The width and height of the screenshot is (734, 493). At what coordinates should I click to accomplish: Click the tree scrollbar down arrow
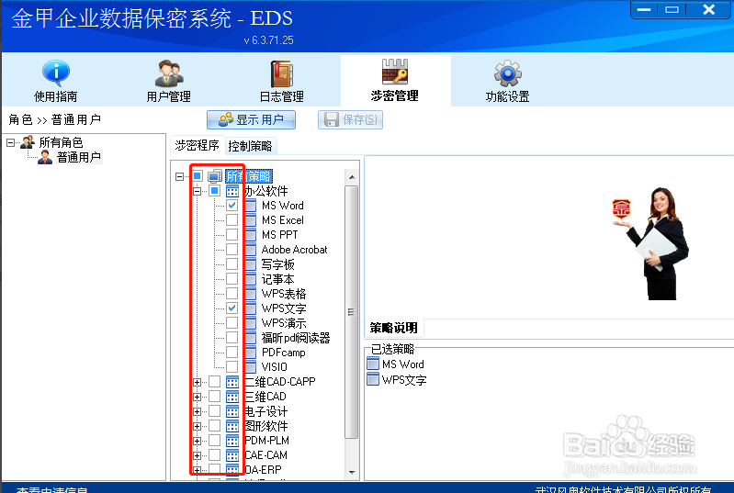(352, 472)
